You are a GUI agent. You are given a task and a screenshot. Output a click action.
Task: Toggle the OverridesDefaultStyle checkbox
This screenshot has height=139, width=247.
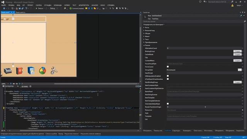click(168, 104)
